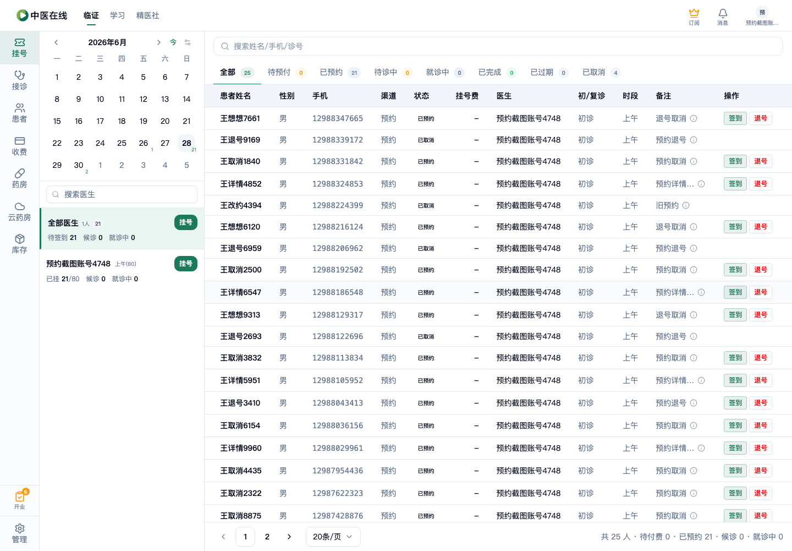Click the 订阅 crown icon
The width and height of the screenshot is (792, 551).
click(x=694, y=17)
